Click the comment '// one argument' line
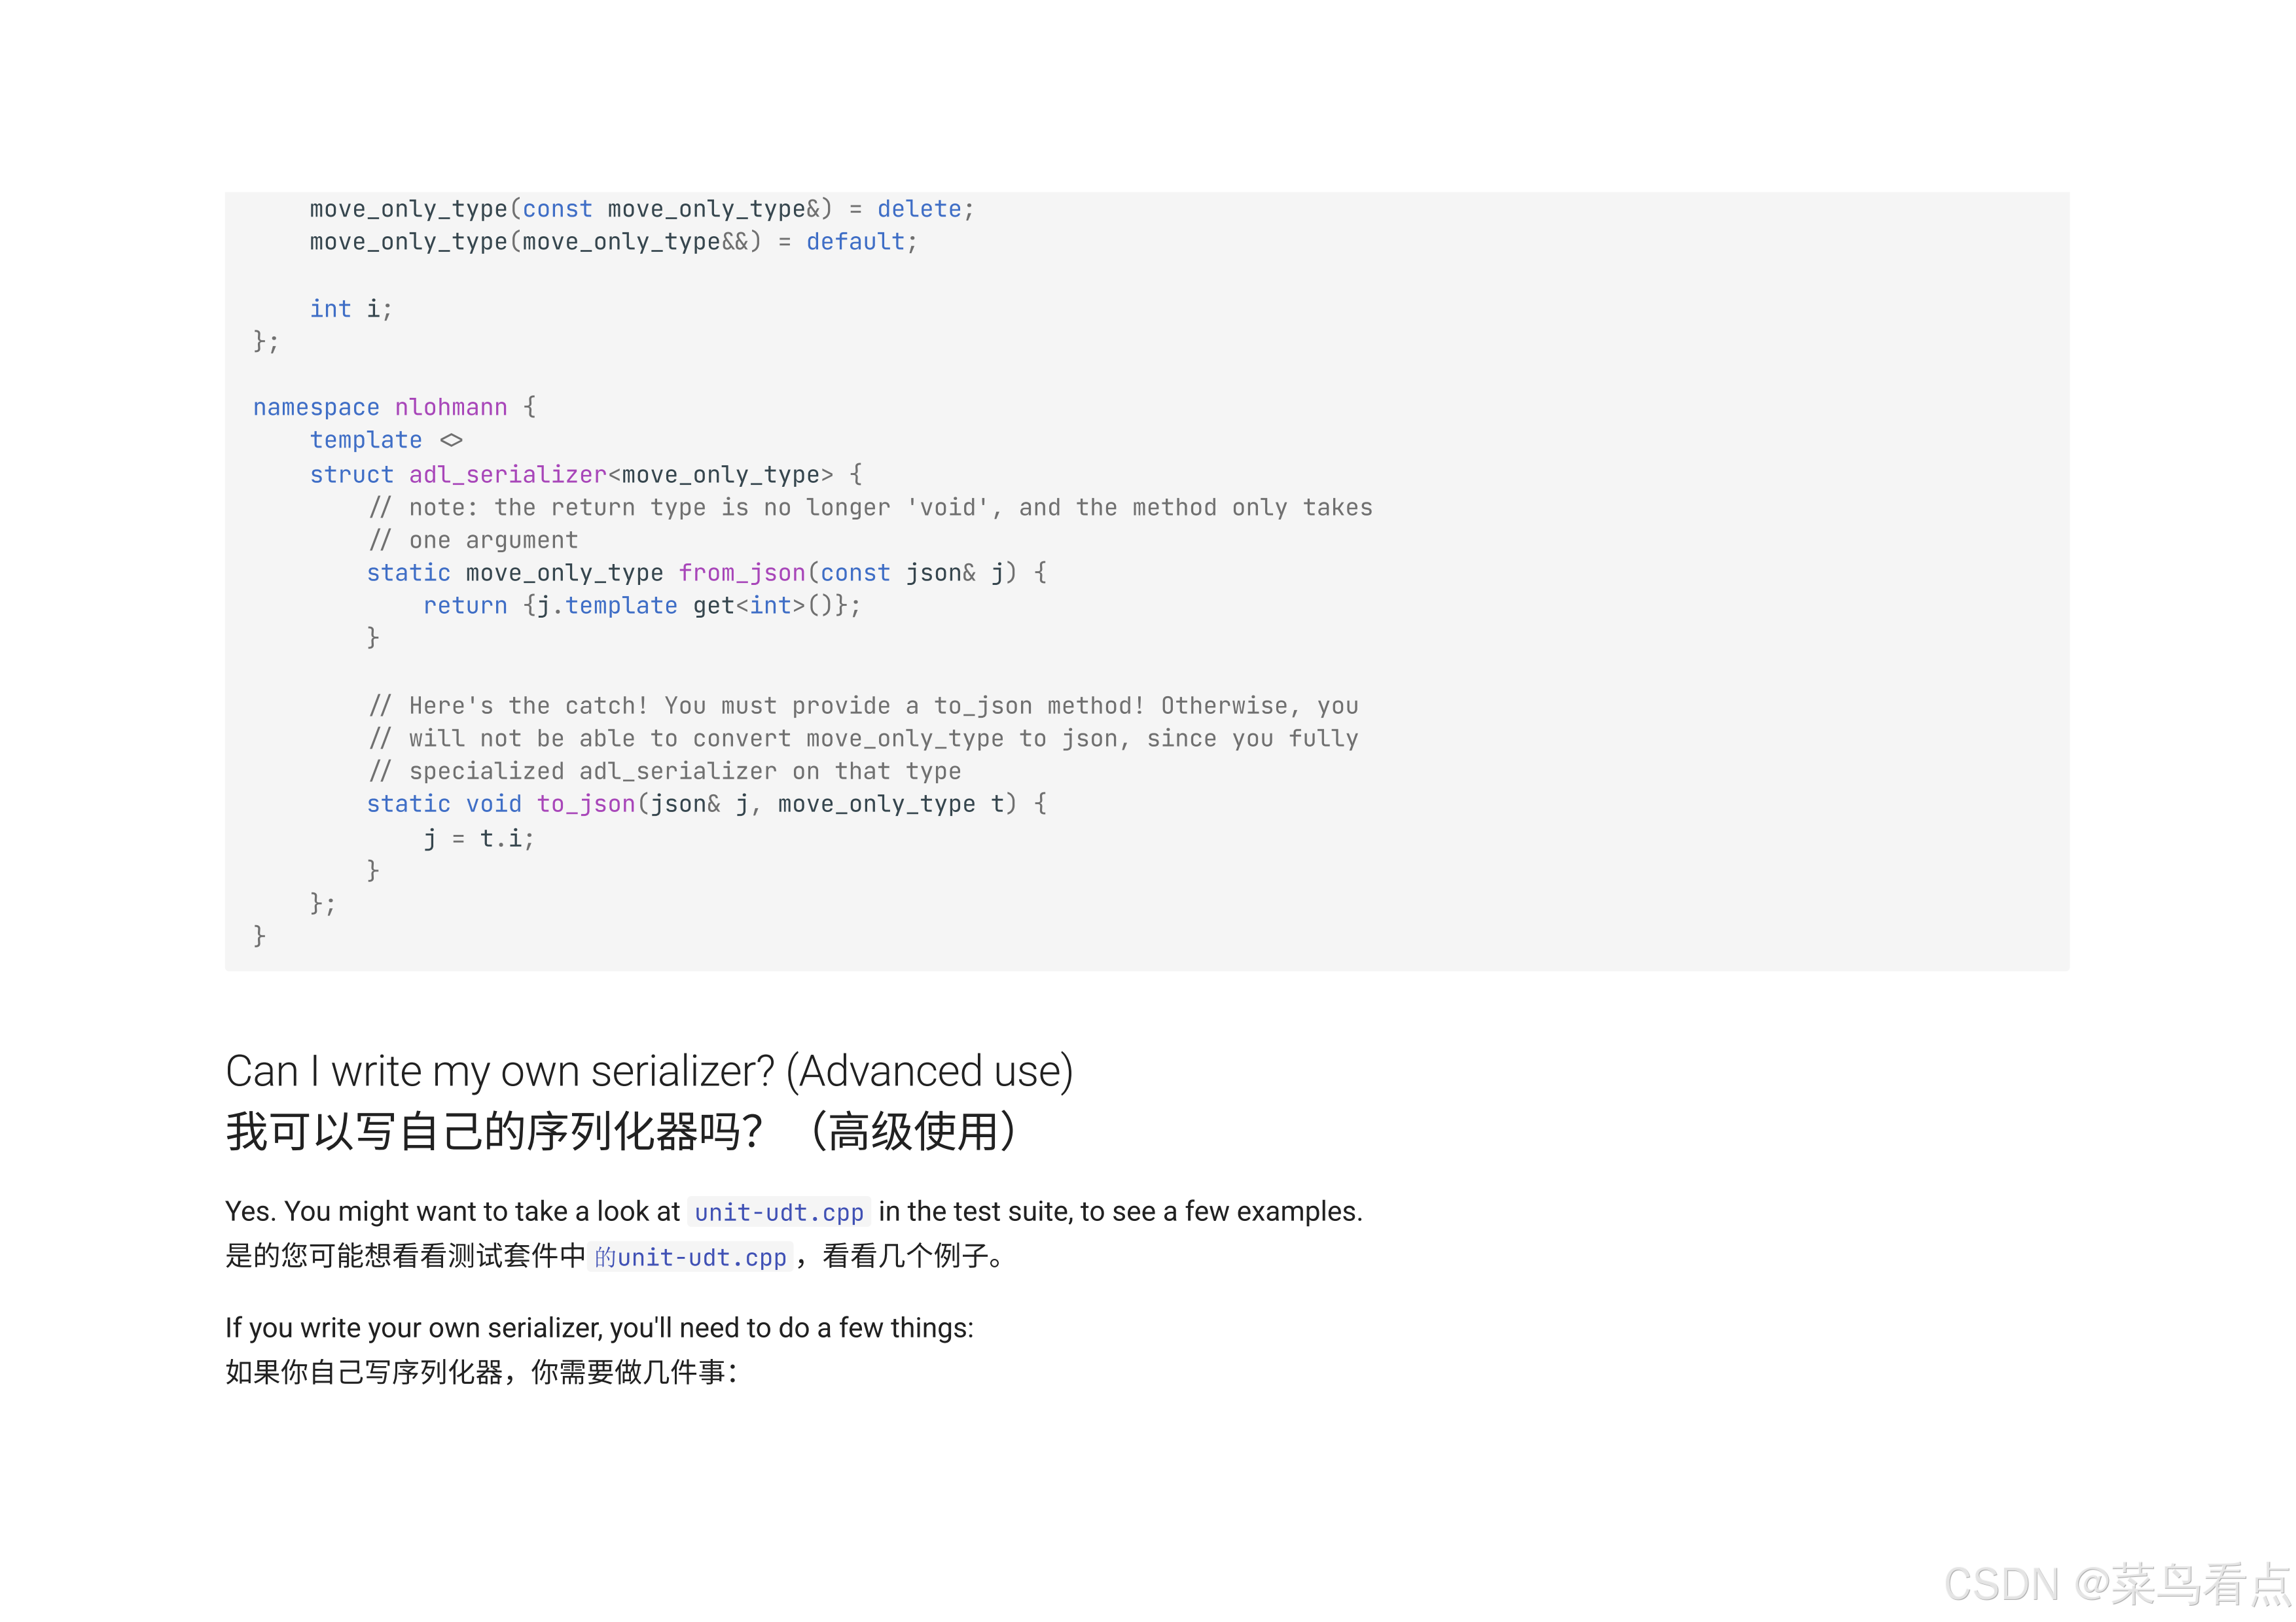The width and height of the screenshot is (2296, 1622). [472, 540]
